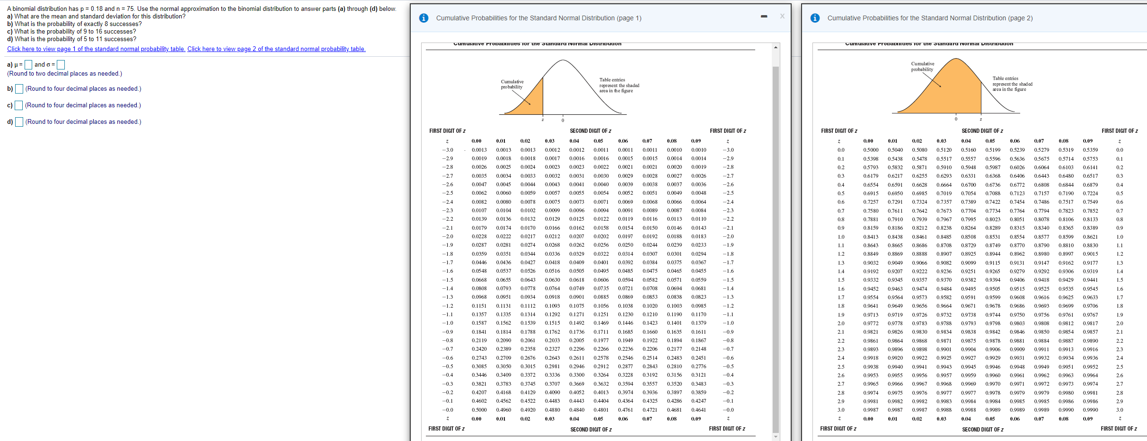Click the z value −3.0 row label
1147x441 pixels.
[447, 150]
